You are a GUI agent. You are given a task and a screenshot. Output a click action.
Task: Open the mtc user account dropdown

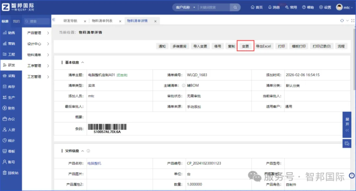[344, 7]
